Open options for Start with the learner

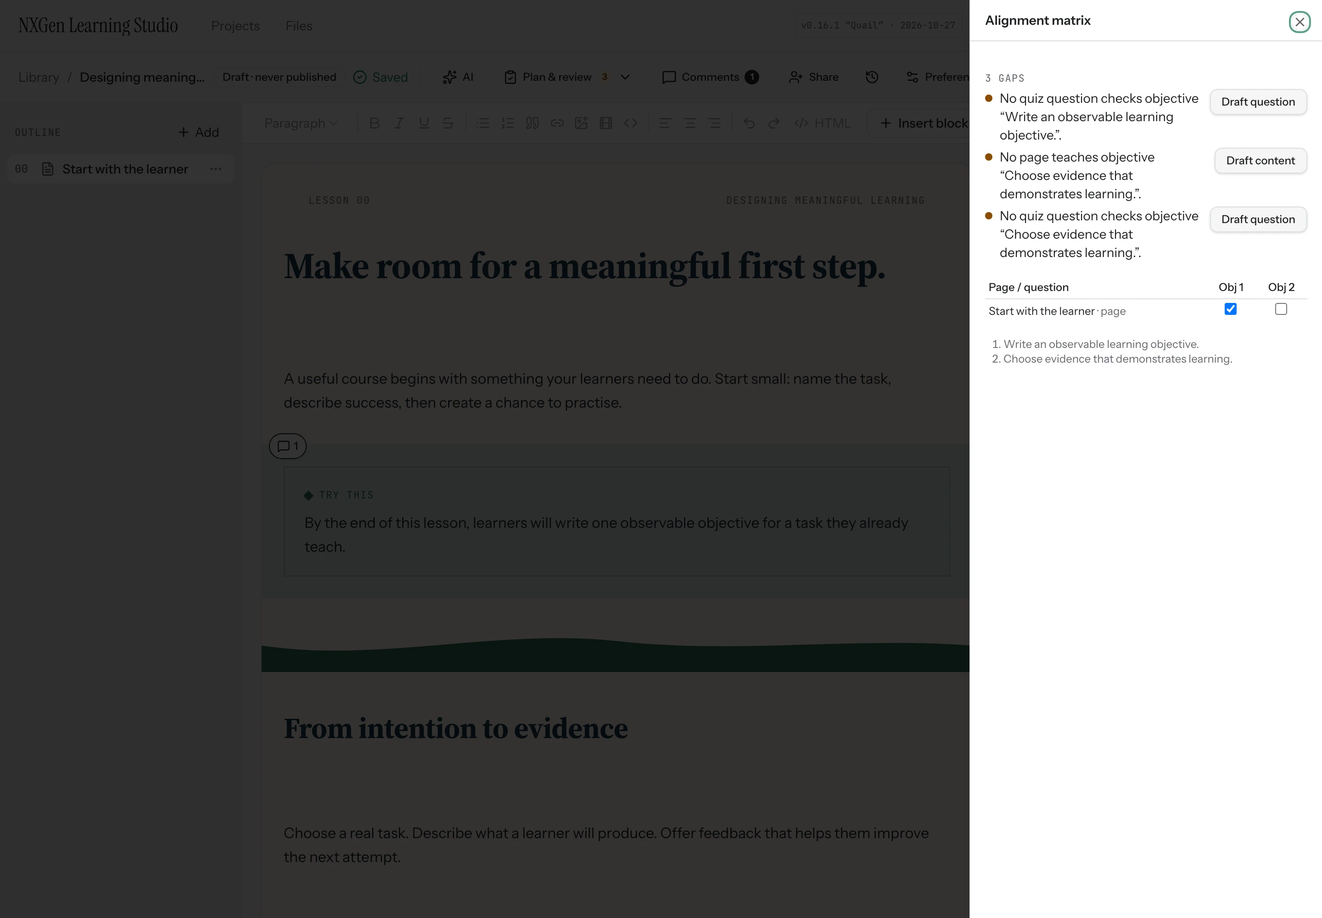click(x=216, y=169)
